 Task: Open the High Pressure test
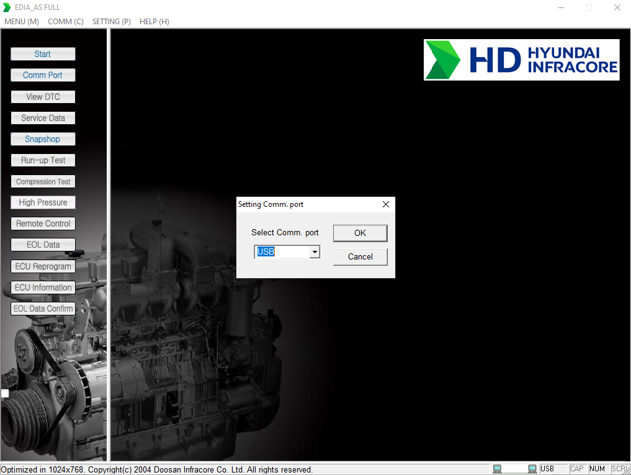(43, 202)
